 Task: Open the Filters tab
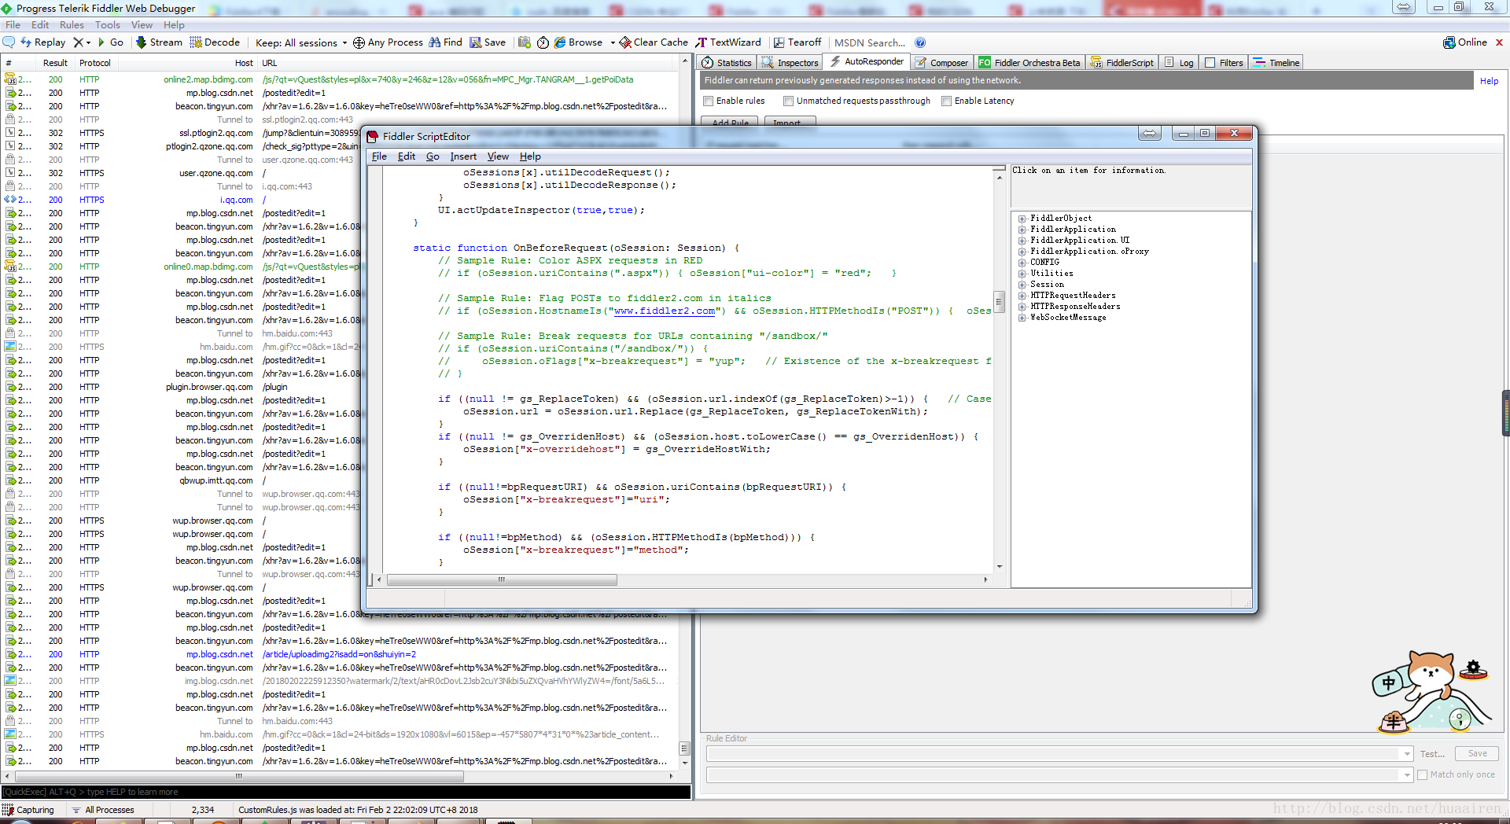coord(1224,63)
